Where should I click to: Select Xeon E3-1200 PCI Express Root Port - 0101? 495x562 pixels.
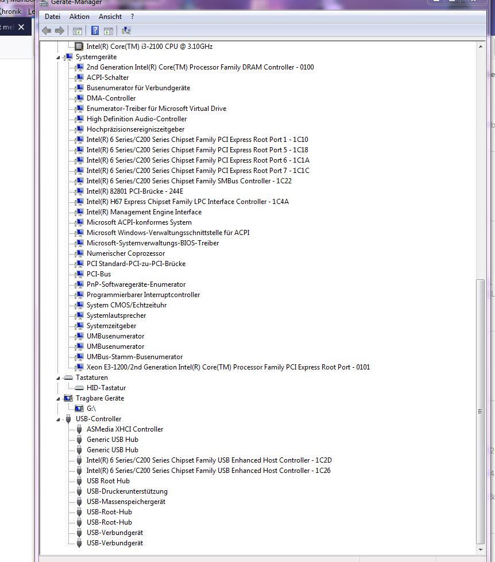click(x=228, y=367)
